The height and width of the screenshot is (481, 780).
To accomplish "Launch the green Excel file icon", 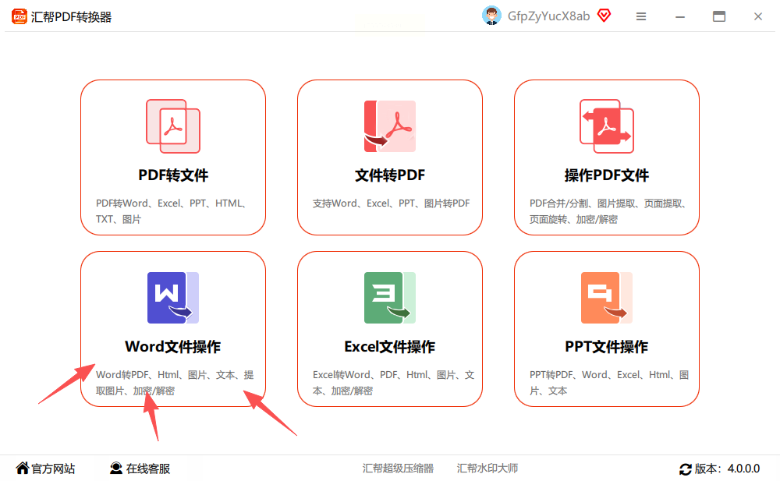I will click(389, 298).
